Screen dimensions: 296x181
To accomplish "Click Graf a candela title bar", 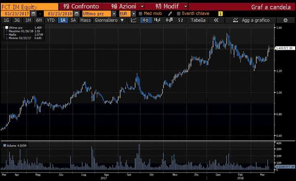I will 271,7.
